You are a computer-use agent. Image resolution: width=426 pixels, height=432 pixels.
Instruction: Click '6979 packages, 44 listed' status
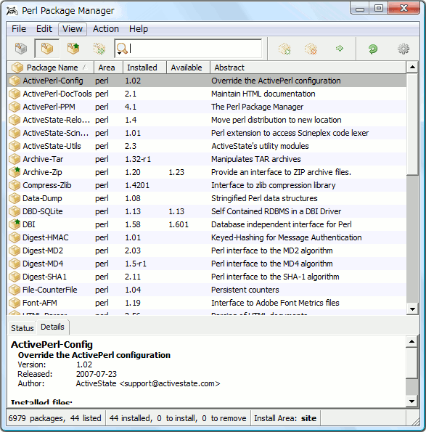(x=55, y=418)
